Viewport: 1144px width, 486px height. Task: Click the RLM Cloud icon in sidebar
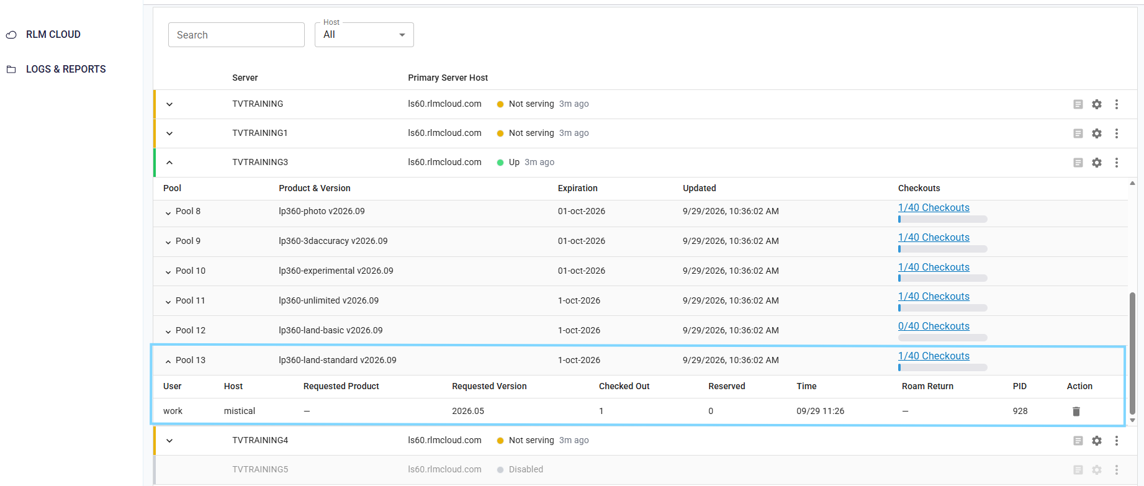(11, 35)
